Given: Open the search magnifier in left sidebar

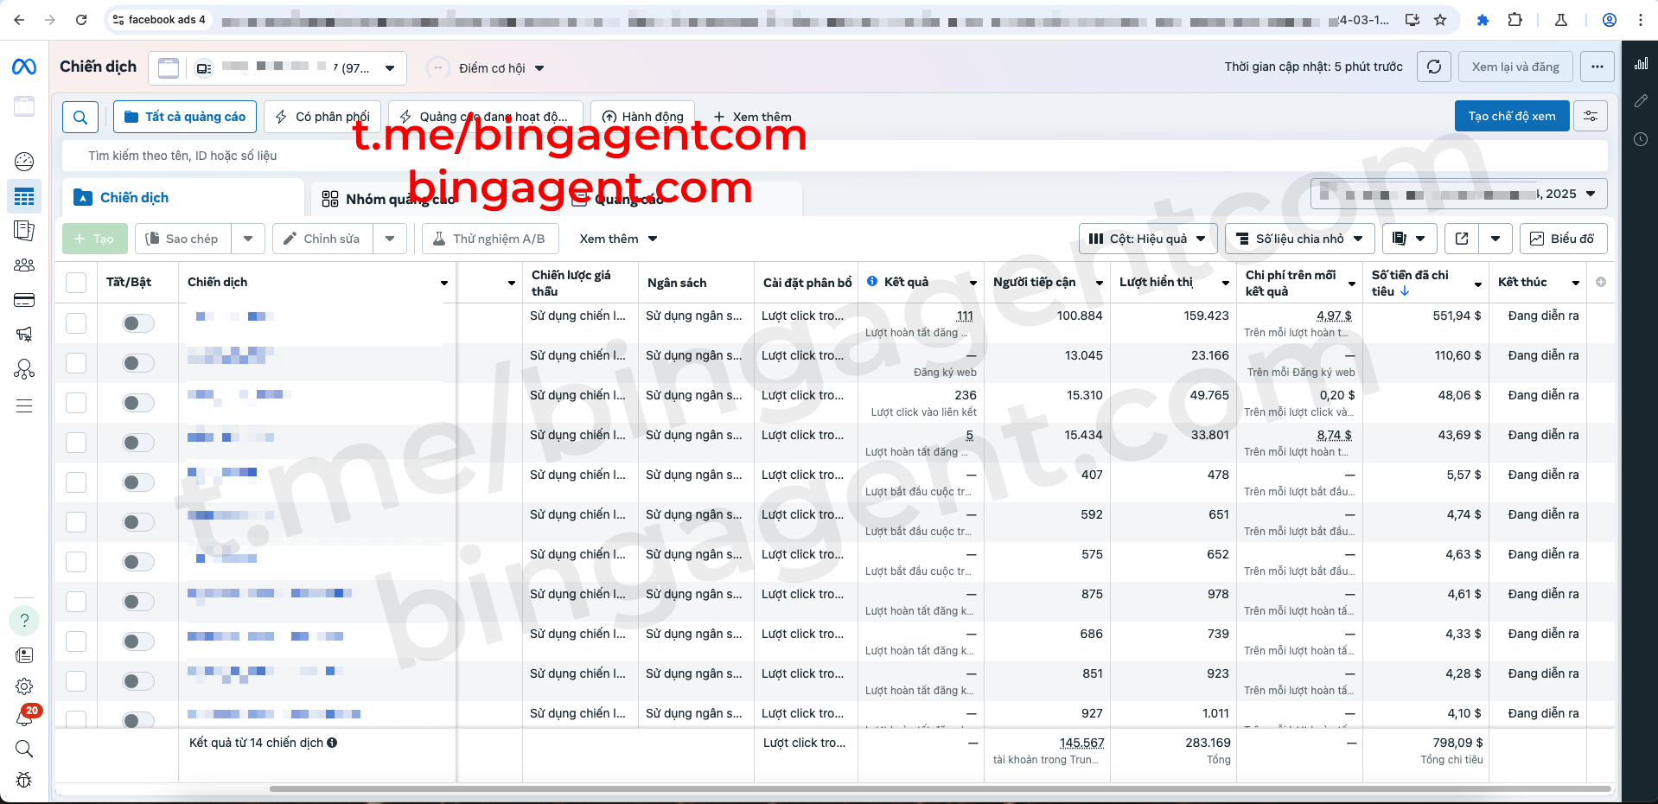Looking at the screenshot, I should tap(24, 749).
